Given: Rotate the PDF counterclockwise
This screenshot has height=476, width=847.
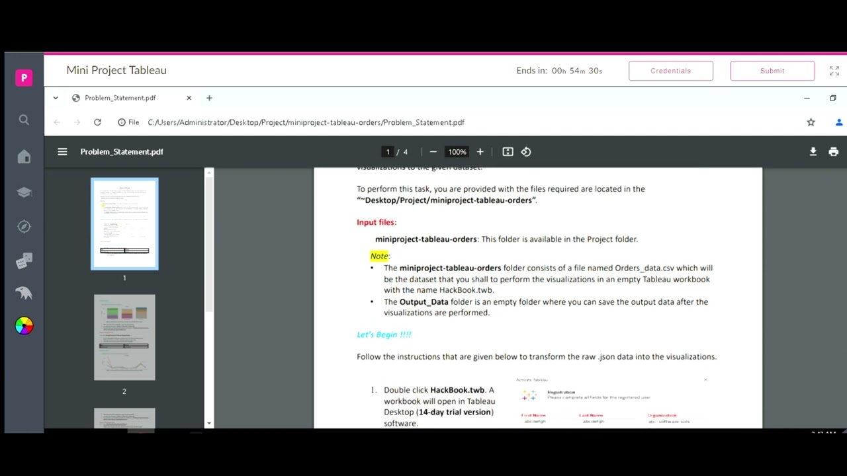Looking at the screenshot, I should click(x=526, y=152).
